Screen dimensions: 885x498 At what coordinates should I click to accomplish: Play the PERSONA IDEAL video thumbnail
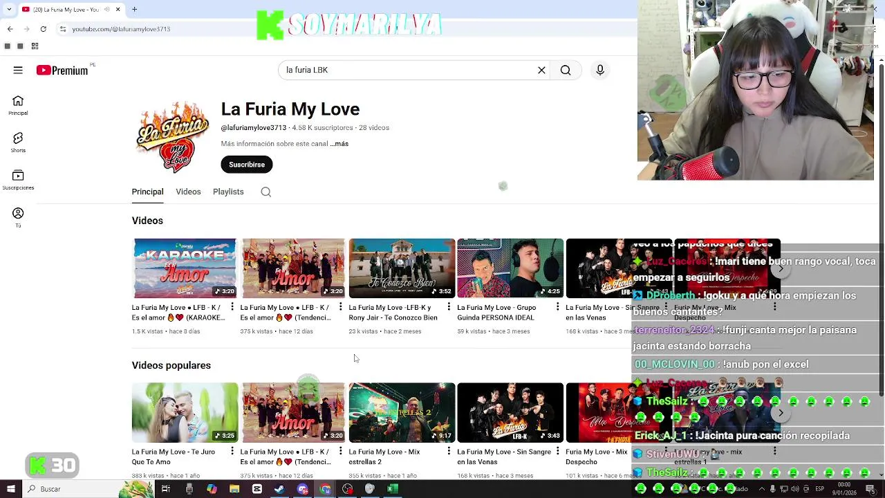(x=510, y=268)
